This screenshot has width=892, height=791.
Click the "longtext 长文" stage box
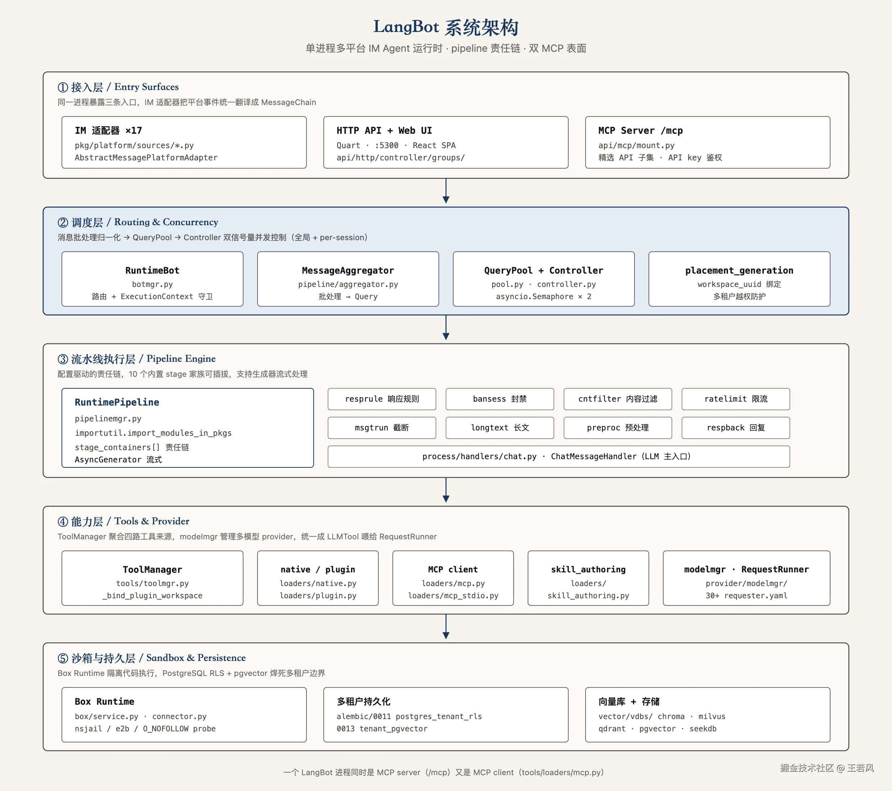pyautogui.click(x=500, y=427)
